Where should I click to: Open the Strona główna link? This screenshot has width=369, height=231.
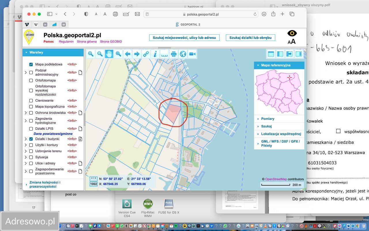click(x=87, y=42)
